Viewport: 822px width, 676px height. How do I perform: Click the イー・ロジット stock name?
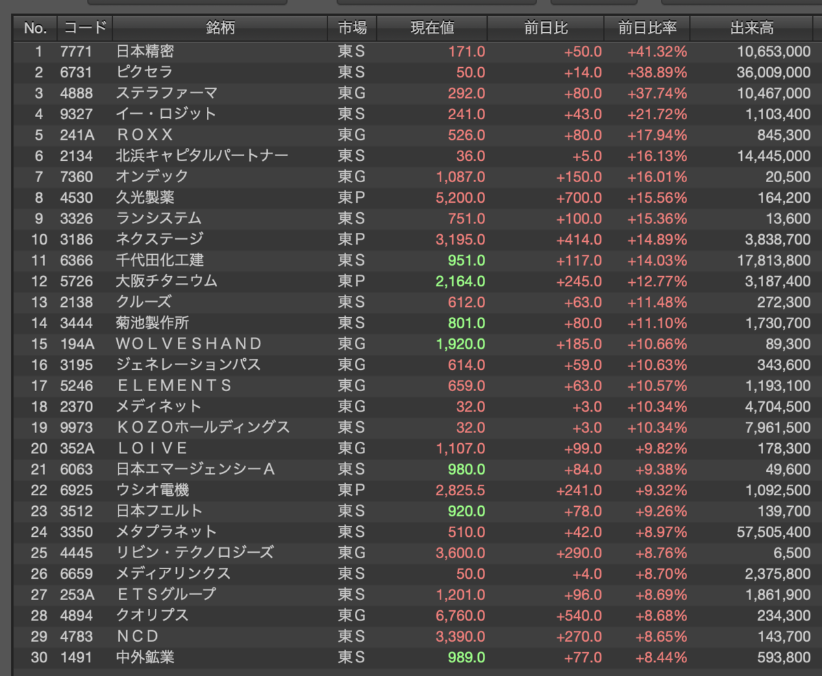click(166, 114)
